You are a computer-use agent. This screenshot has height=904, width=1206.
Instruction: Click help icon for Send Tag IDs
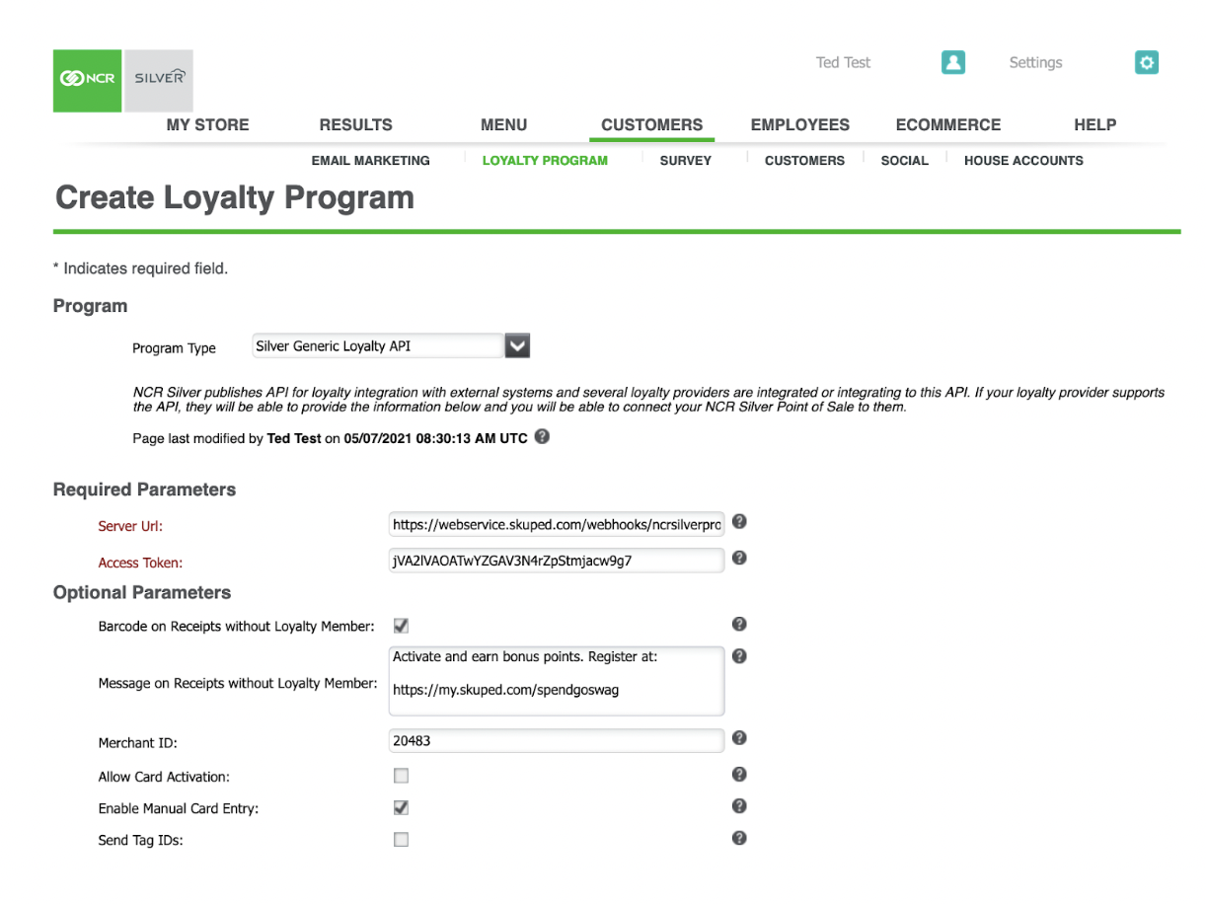[x=739, y=838]
